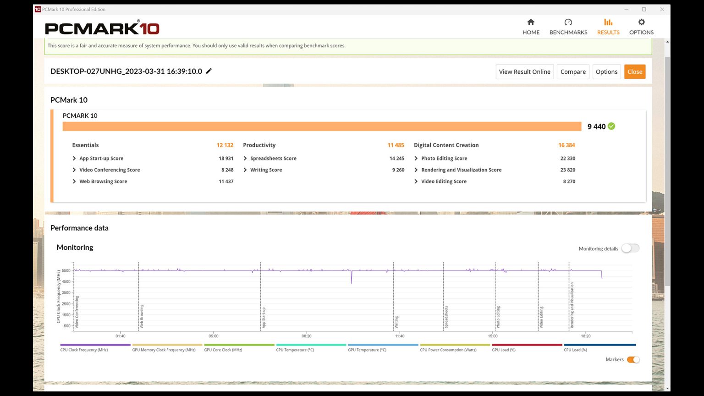Click the scrollbar down arrow
Viewport: 704px width, 396px height.
(667, 388)
